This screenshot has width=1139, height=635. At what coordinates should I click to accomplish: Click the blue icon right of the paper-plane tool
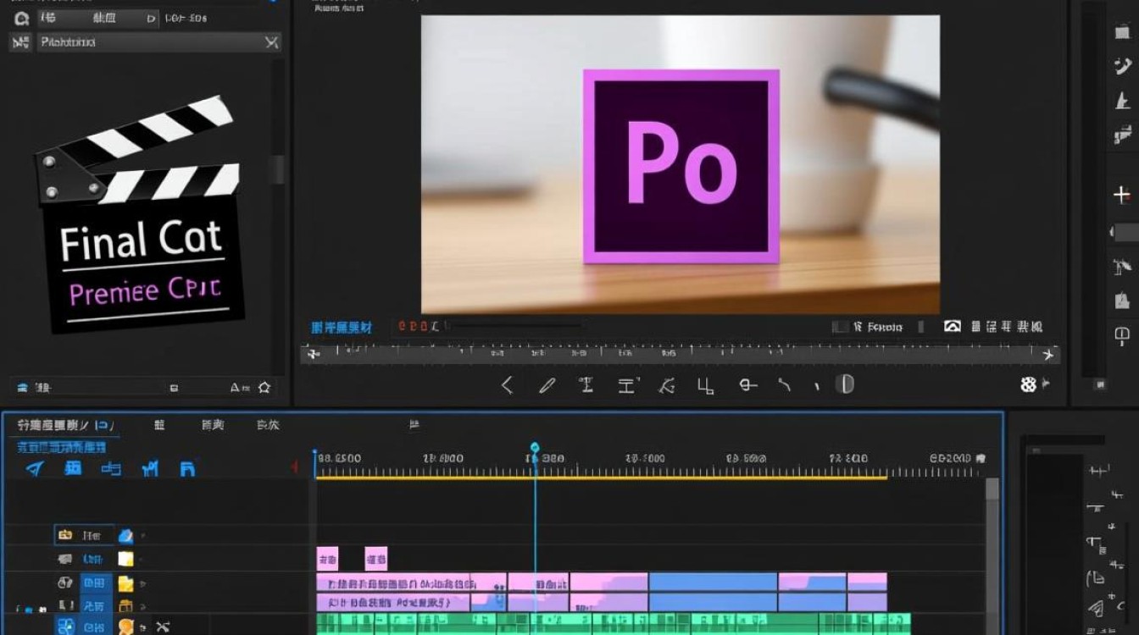[x=74, y=468]
